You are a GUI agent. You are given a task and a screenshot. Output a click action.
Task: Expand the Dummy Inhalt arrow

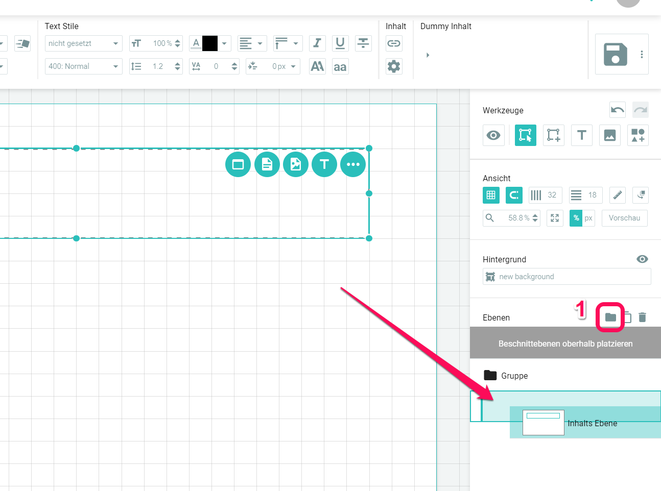[x=428, y=55]
